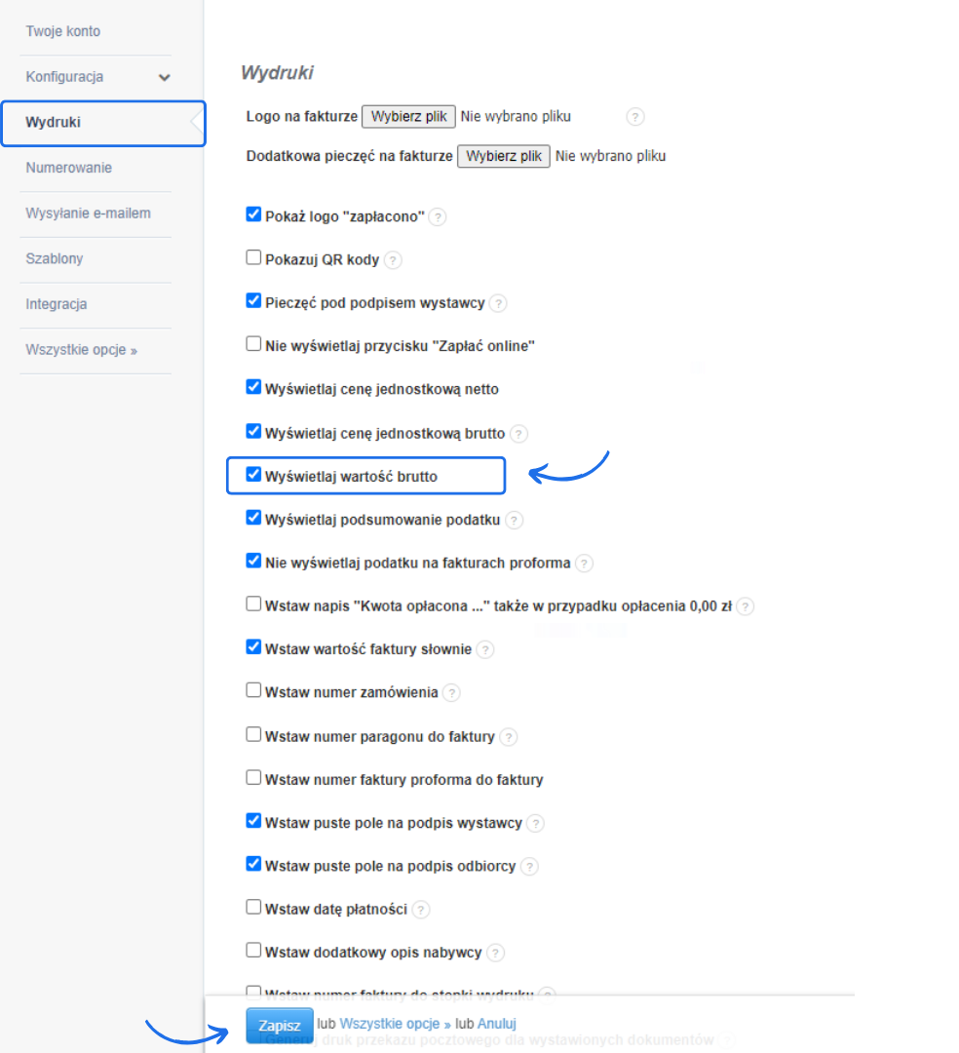The height and width of the screenshot is (1053, 959).
Task: Open help icon next to Logo na fakturze
Action: (x=634, y=117)
